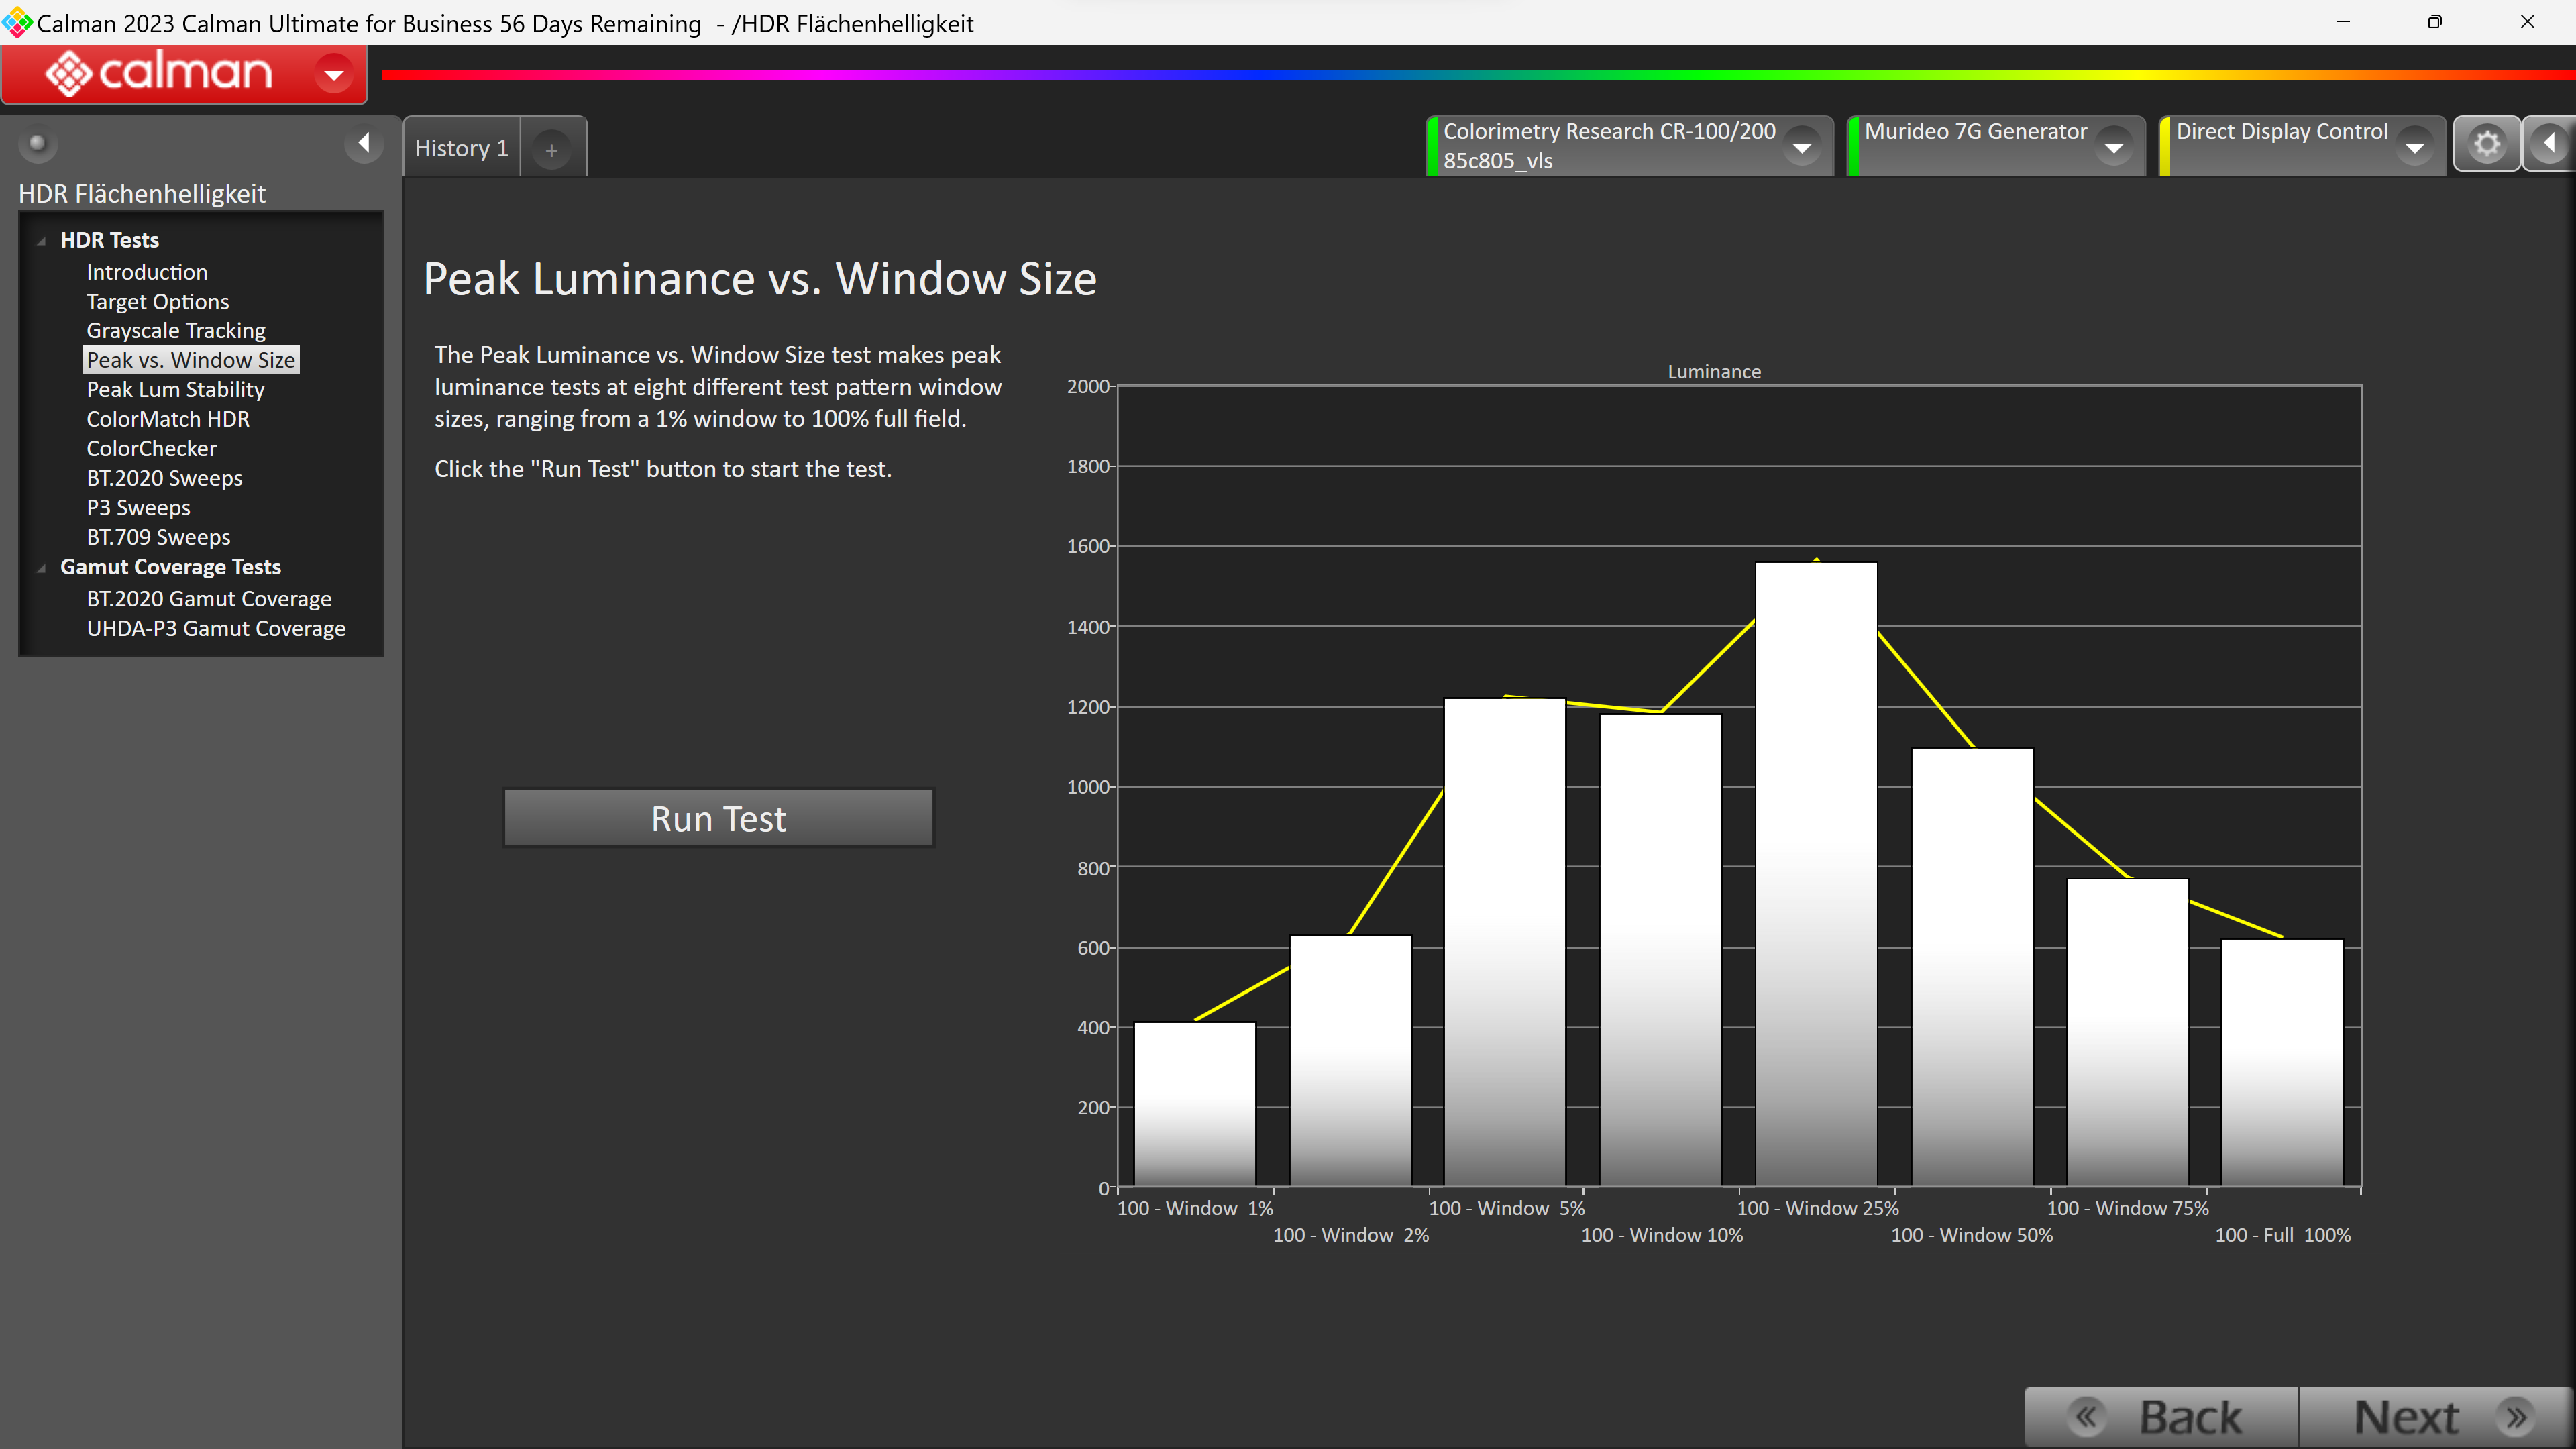
Task: Click the 10% window luminance bar
Action: pyautogui.click(x=1660, y=950)
